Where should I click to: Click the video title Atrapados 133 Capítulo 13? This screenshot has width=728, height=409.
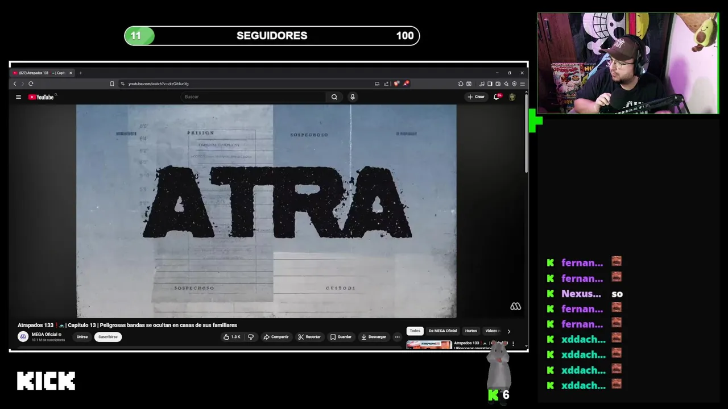tap(127, 325)
